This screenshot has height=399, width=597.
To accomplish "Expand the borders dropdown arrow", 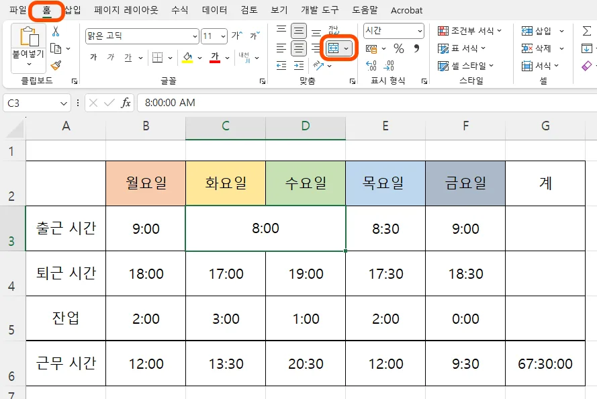I will 170,58.
